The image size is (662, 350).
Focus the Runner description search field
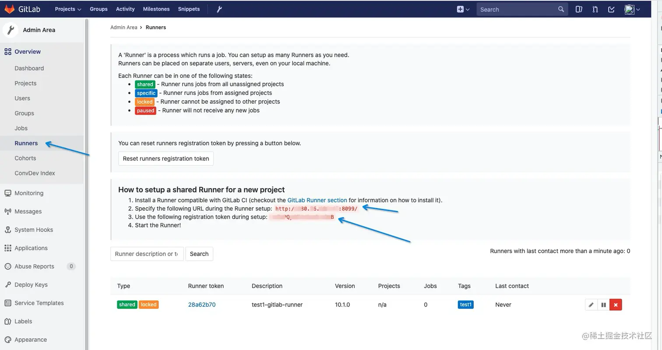tap(147, 254)
